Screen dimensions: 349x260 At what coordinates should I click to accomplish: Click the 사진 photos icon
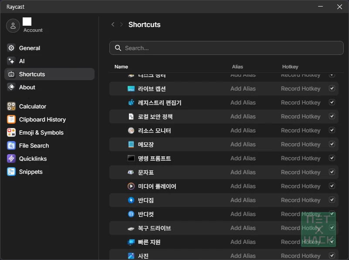[x=131, y=256]
